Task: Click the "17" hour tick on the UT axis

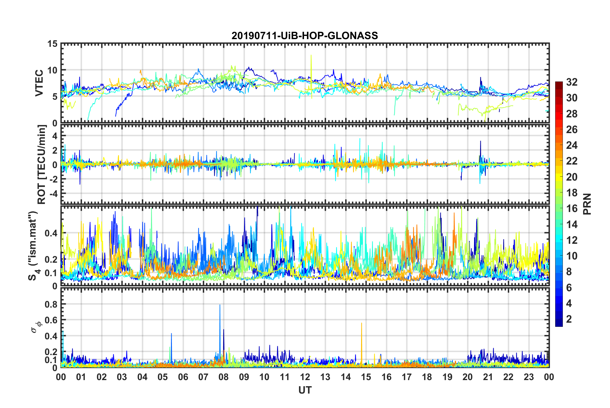Action: click(x=407, y=377)
